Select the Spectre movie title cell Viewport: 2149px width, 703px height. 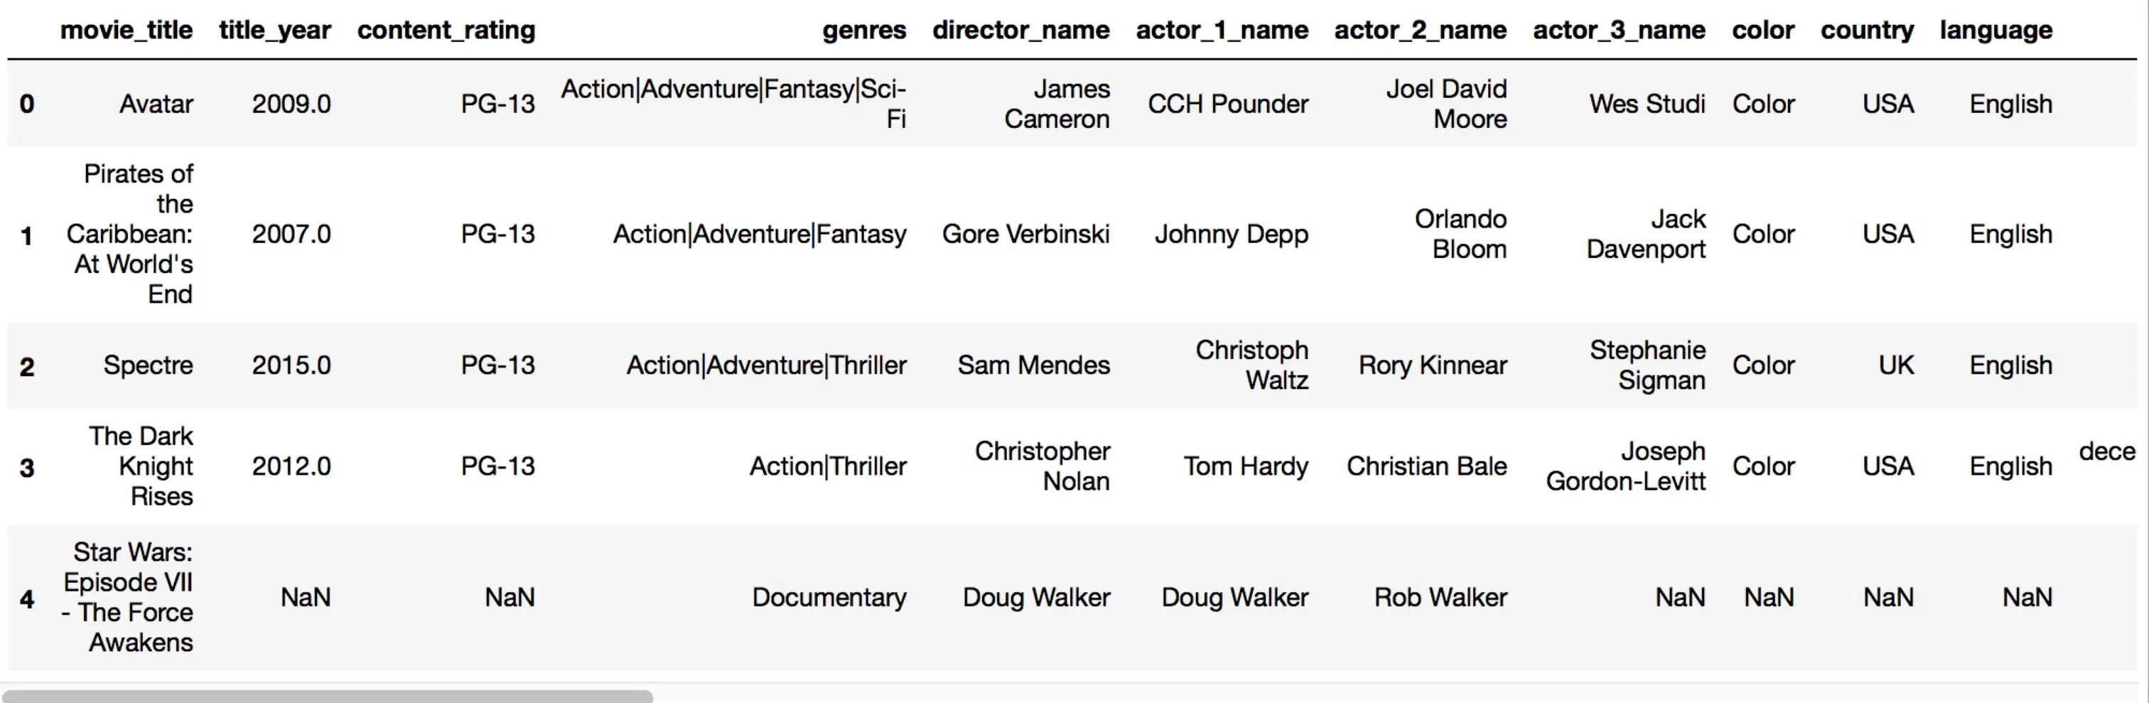pos(148,365)
